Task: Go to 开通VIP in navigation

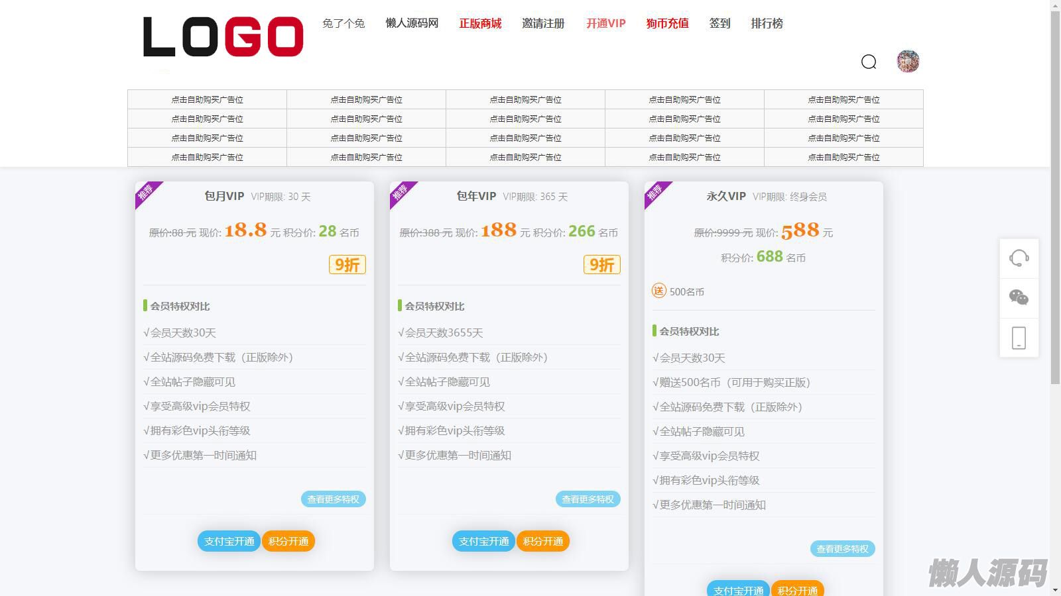Action: 605,23
